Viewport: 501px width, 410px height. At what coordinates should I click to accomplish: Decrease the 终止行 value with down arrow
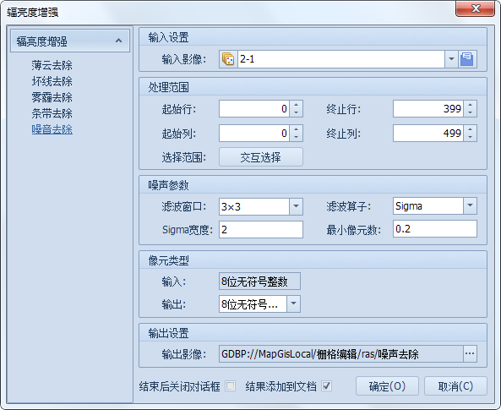(471, 112)
